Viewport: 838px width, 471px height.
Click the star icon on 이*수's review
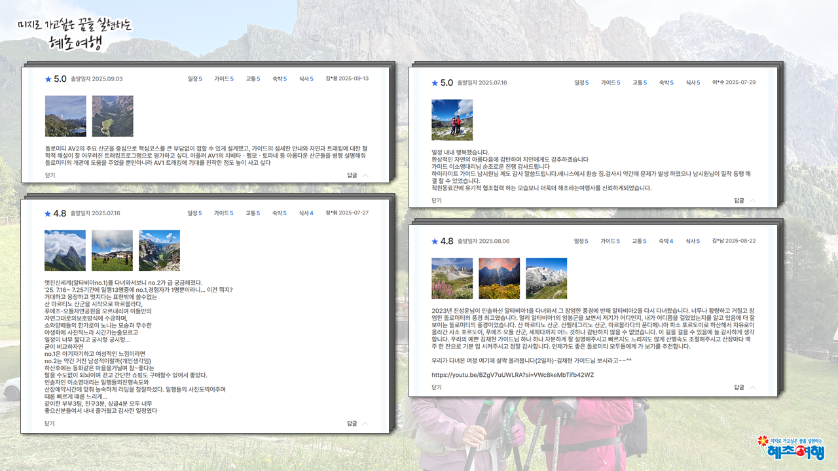pos(435,83)
